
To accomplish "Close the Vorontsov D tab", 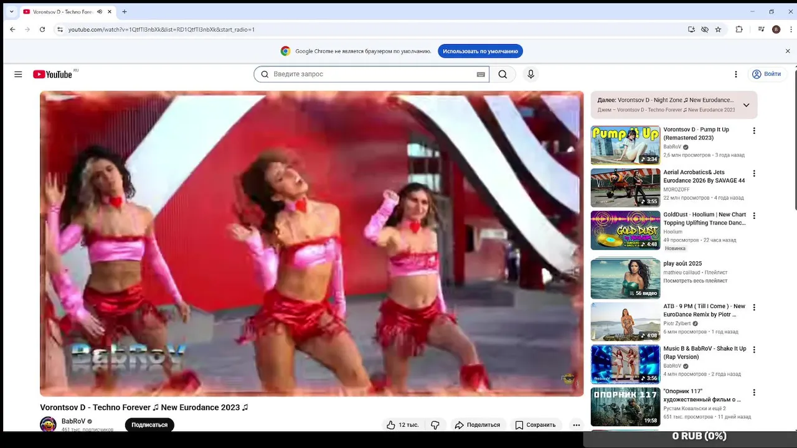I will [x=110, y=12].
